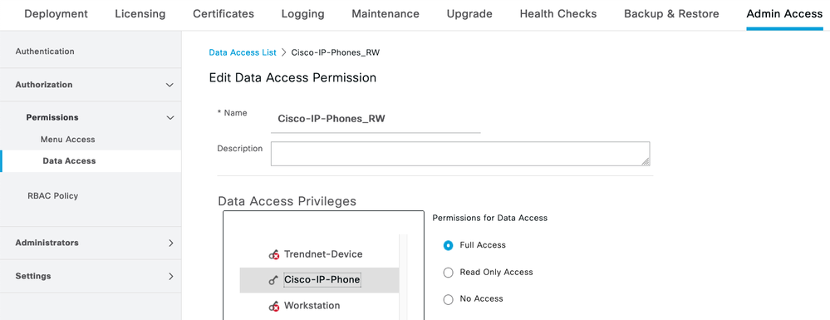
Task: Click the Cisco-IP-Phone key icon
Action: click(273, 281)
